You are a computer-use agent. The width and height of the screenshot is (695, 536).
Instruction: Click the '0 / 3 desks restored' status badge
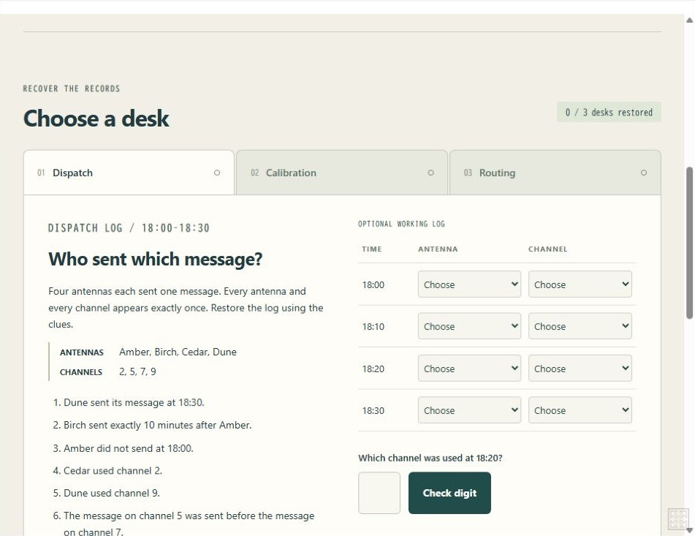[x=609, y=112]
